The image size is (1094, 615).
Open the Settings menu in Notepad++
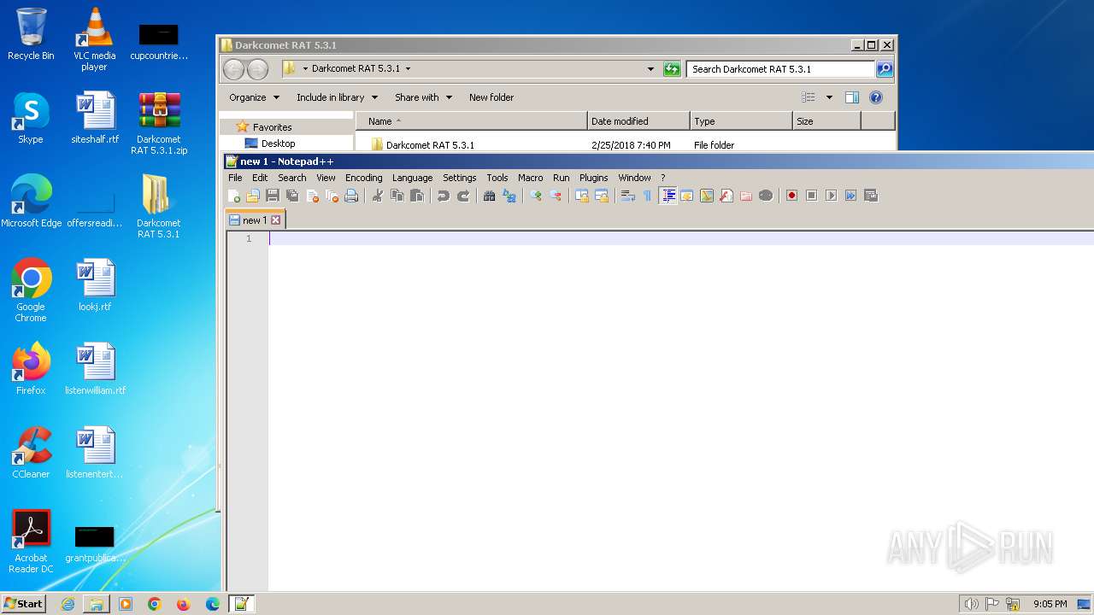[459, 178]
